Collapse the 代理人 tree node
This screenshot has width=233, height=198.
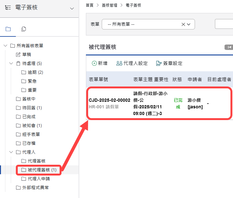pyautogui.click(x=11, y=152)
